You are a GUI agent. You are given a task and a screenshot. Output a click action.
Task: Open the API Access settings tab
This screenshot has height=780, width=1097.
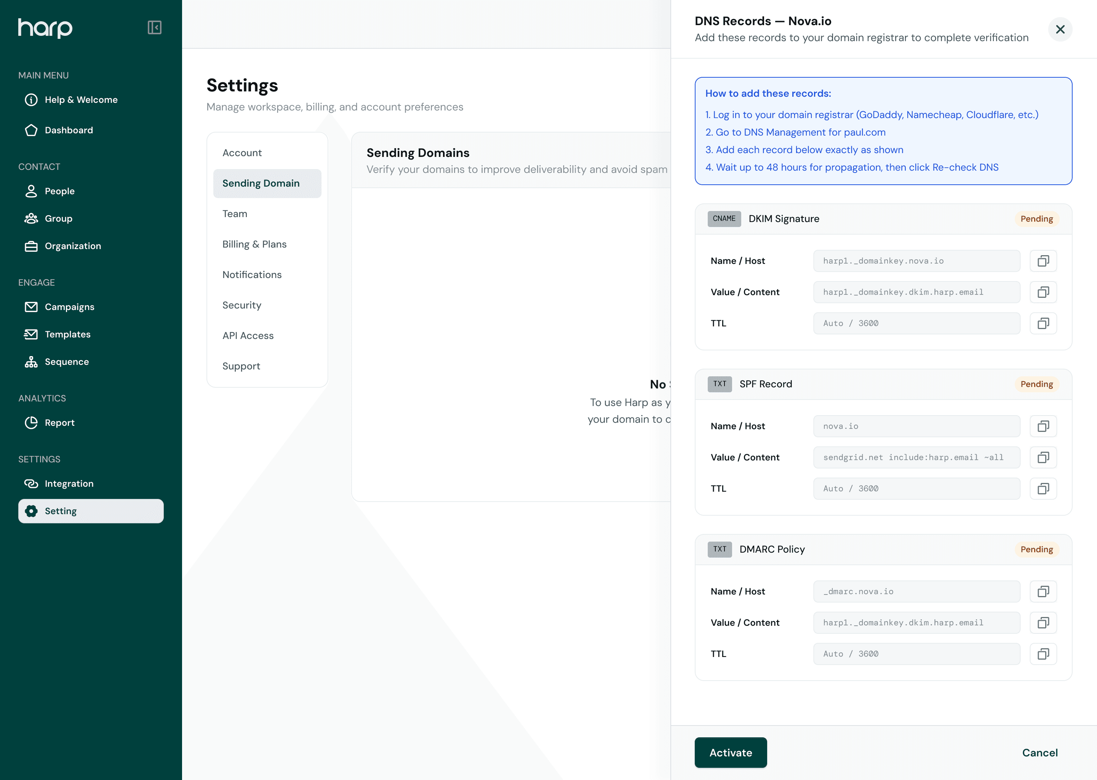(x=267, y=336)
